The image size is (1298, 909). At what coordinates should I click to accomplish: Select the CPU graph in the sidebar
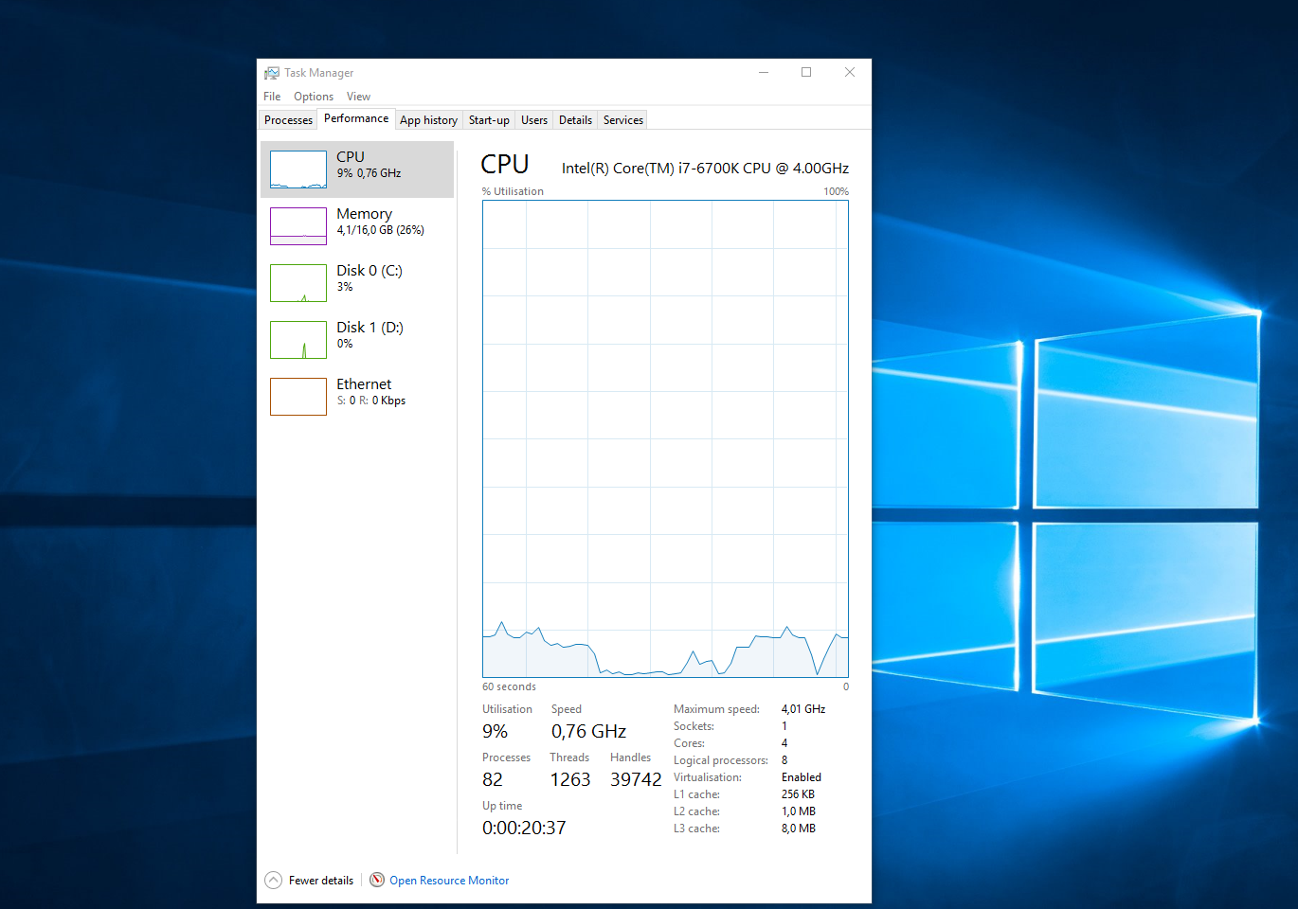pyautogui.click(x=358, y=169)
